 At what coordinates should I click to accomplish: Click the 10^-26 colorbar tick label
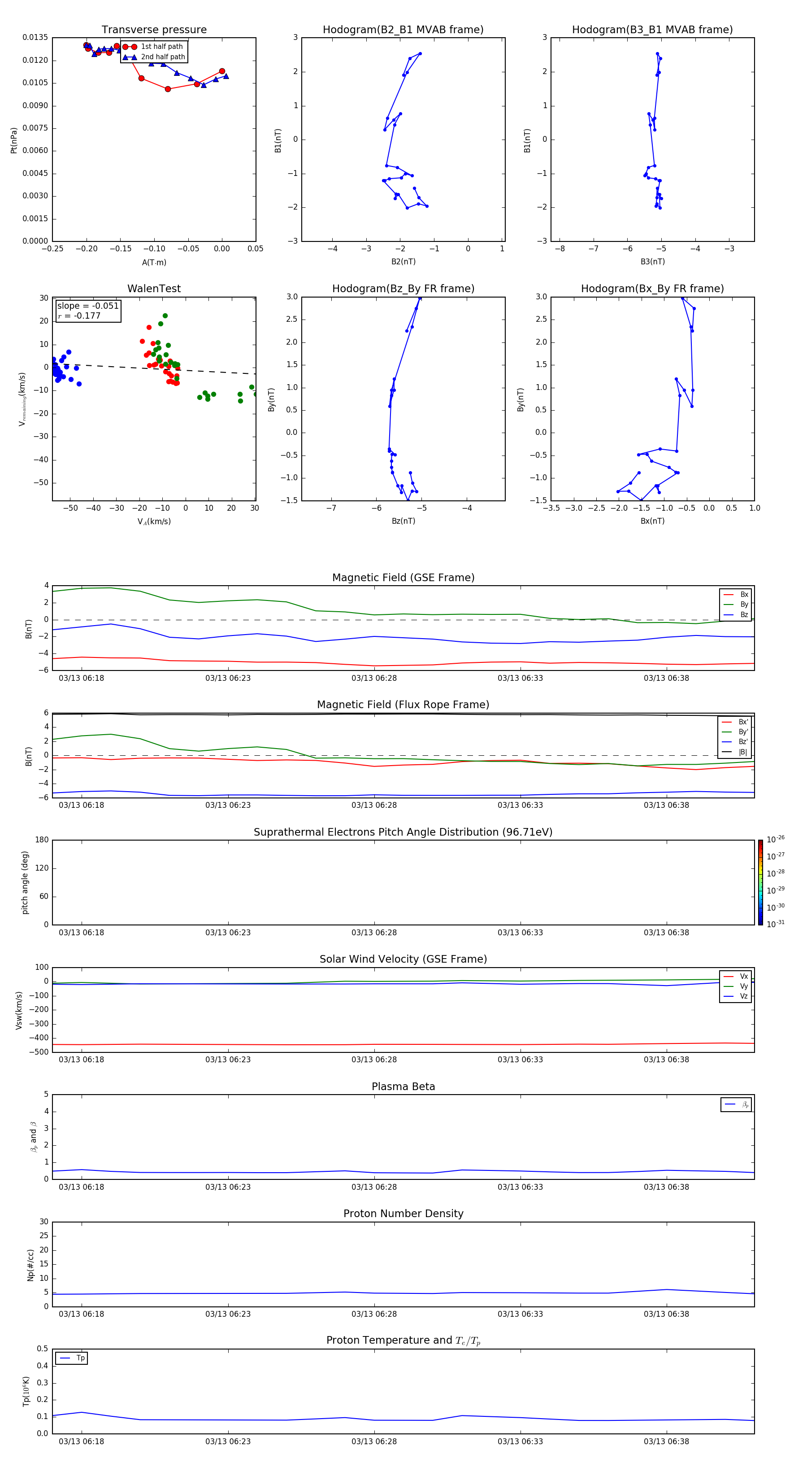(x=776, y=839)
